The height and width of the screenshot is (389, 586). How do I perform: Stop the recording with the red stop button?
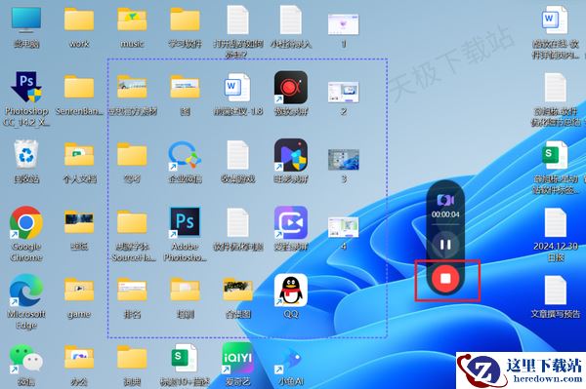pos(445,279)
